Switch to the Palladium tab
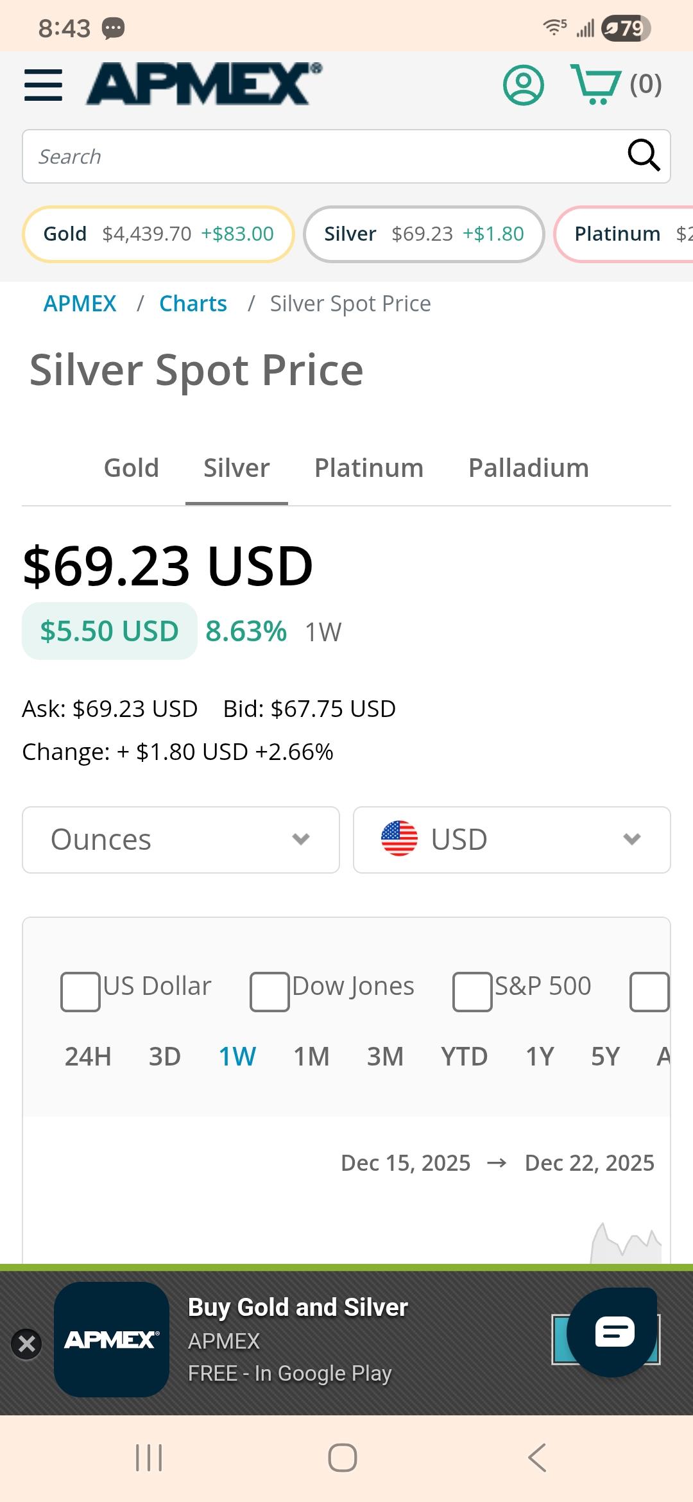 pos(528,468)
